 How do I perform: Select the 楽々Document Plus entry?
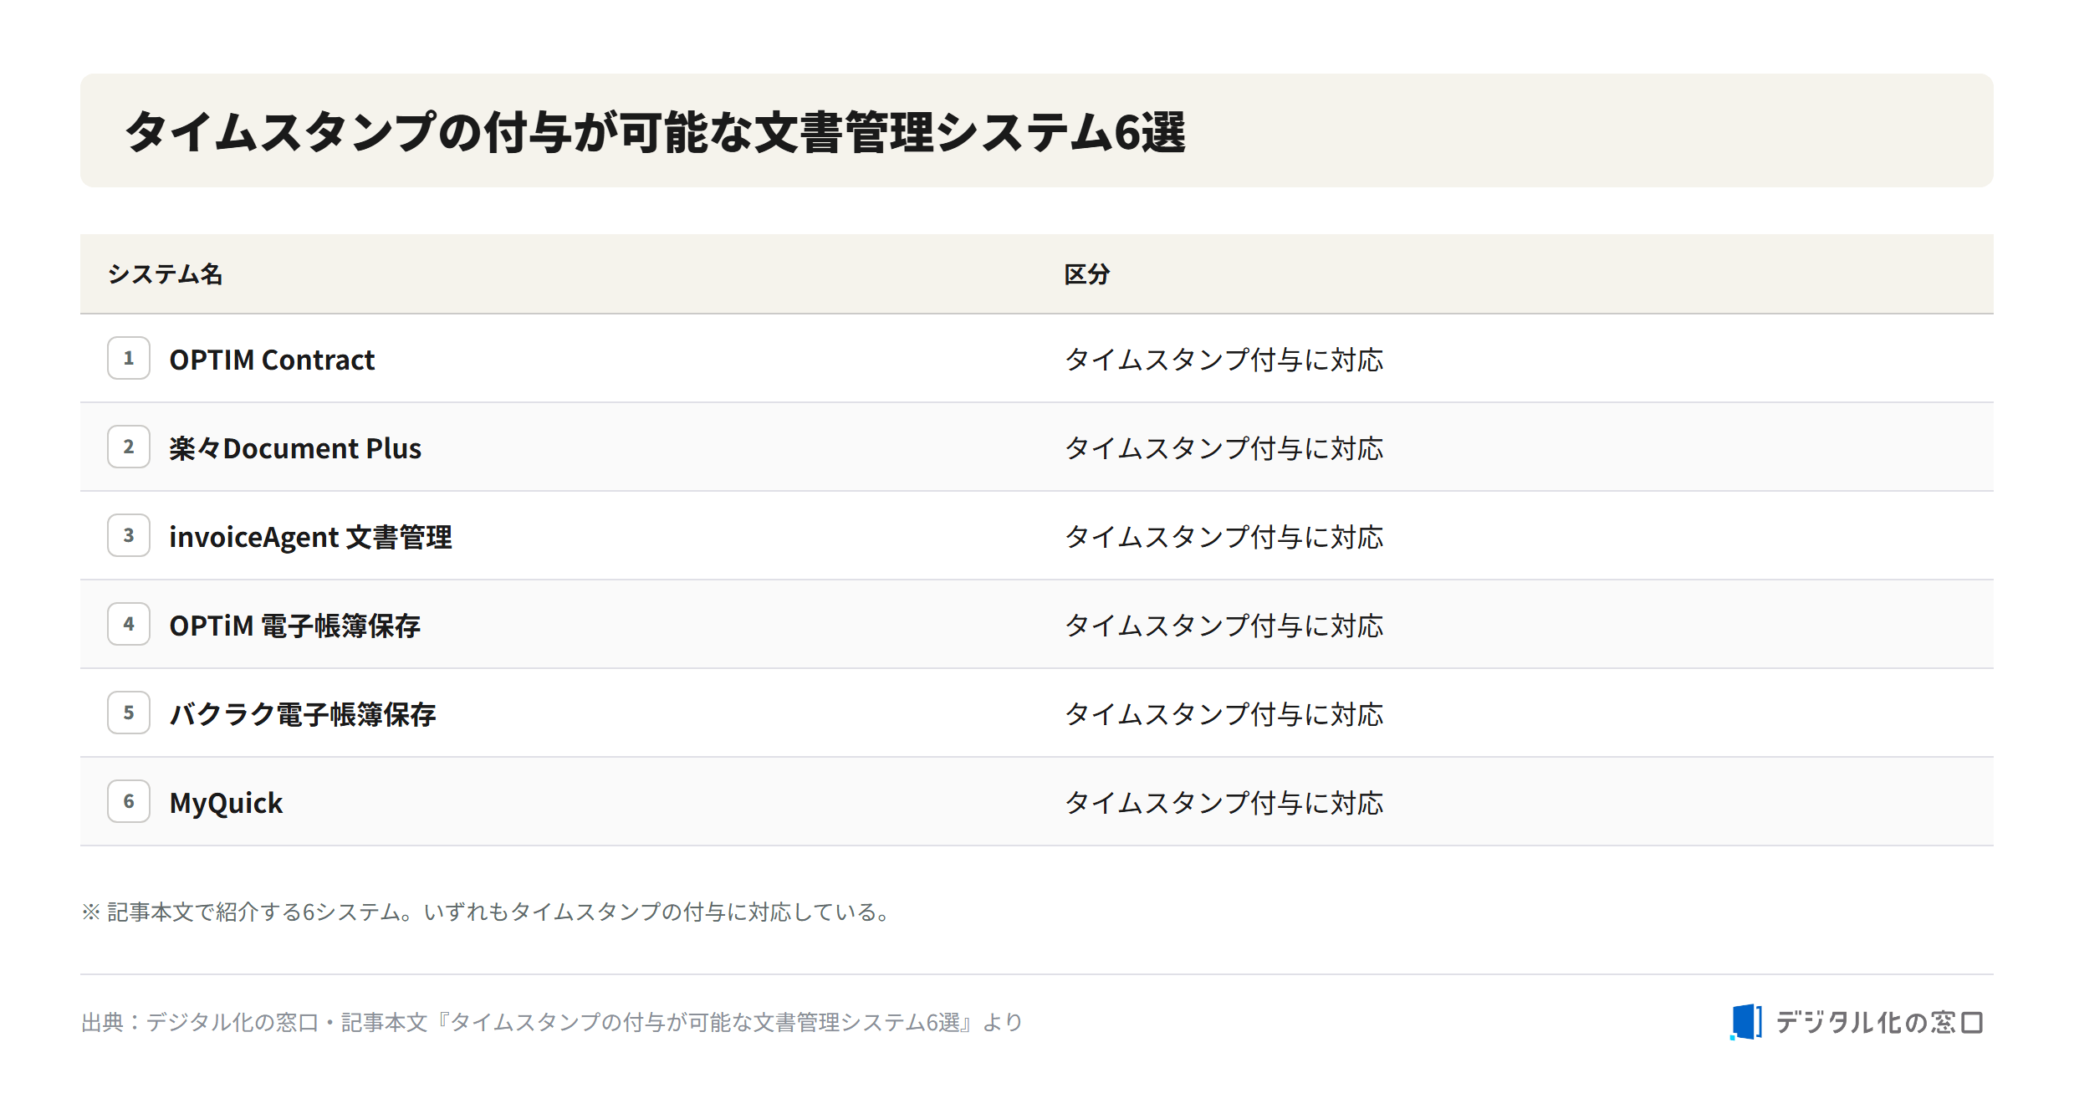pos(295,448)
